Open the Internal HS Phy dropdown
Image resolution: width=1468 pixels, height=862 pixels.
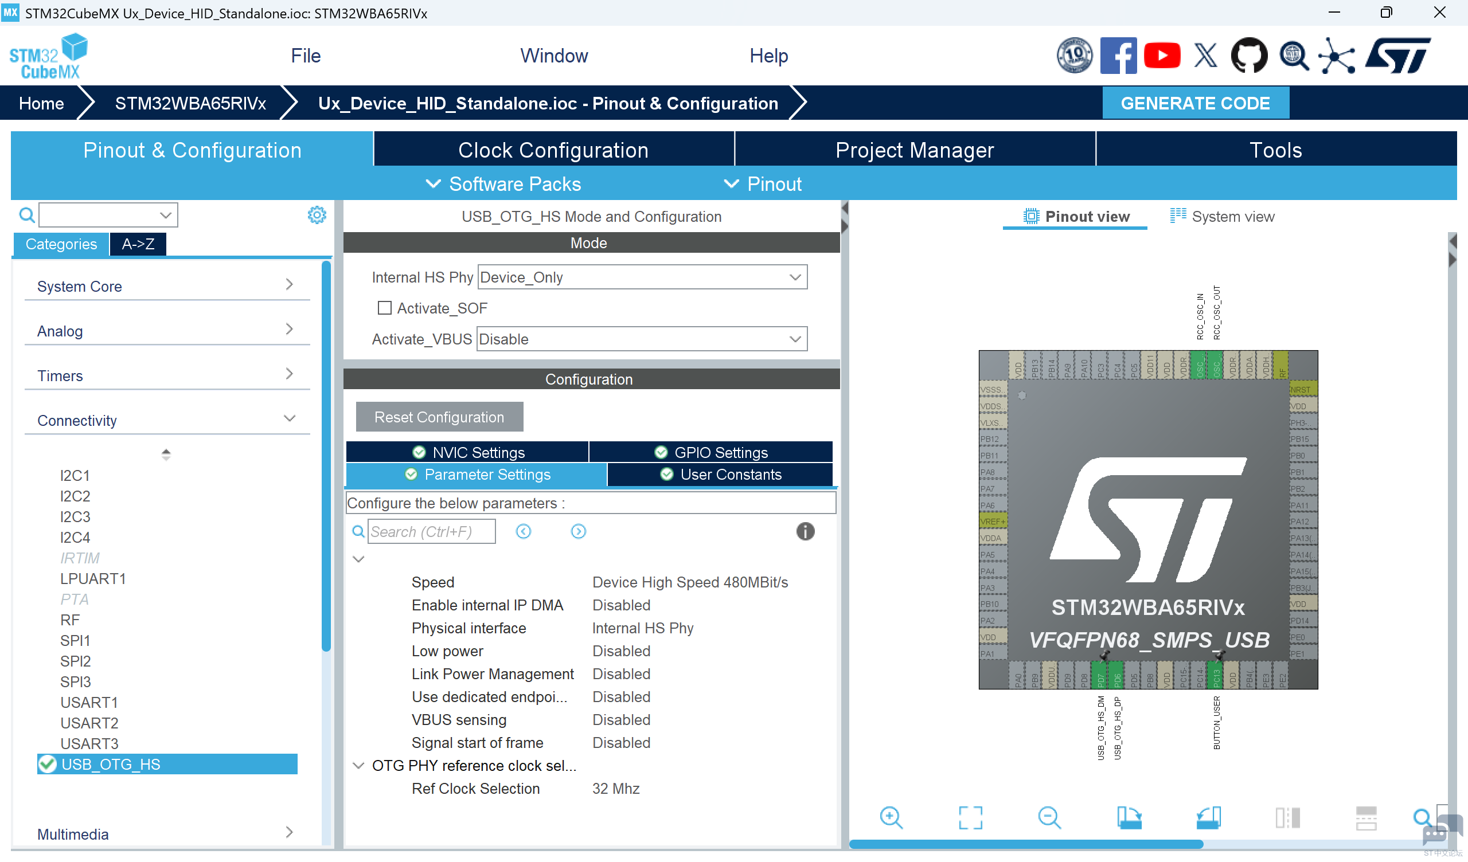[643, 277]
